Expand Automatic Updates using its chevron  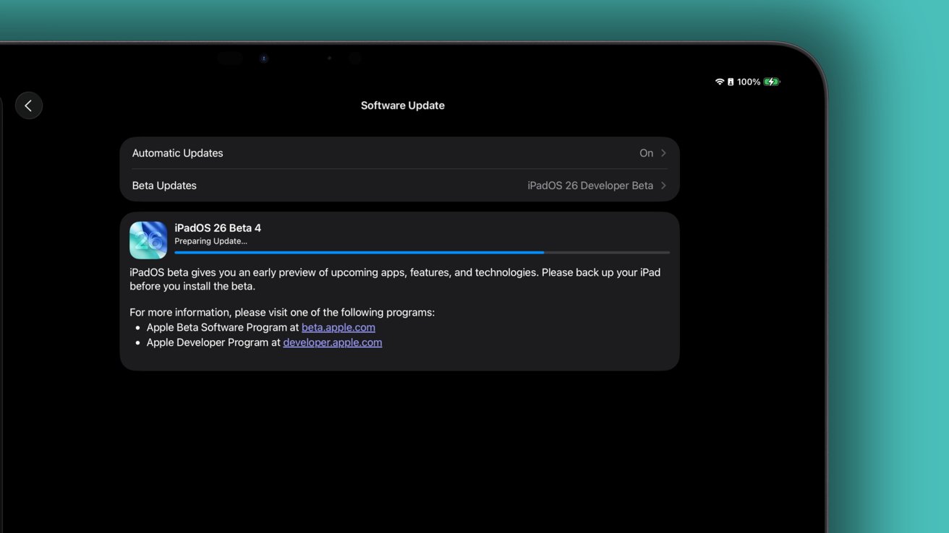(x=663, y=153)
